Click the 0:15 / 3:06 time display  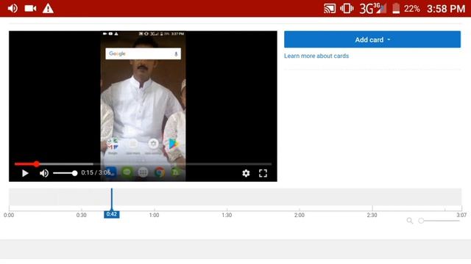[x=96, y=173]
